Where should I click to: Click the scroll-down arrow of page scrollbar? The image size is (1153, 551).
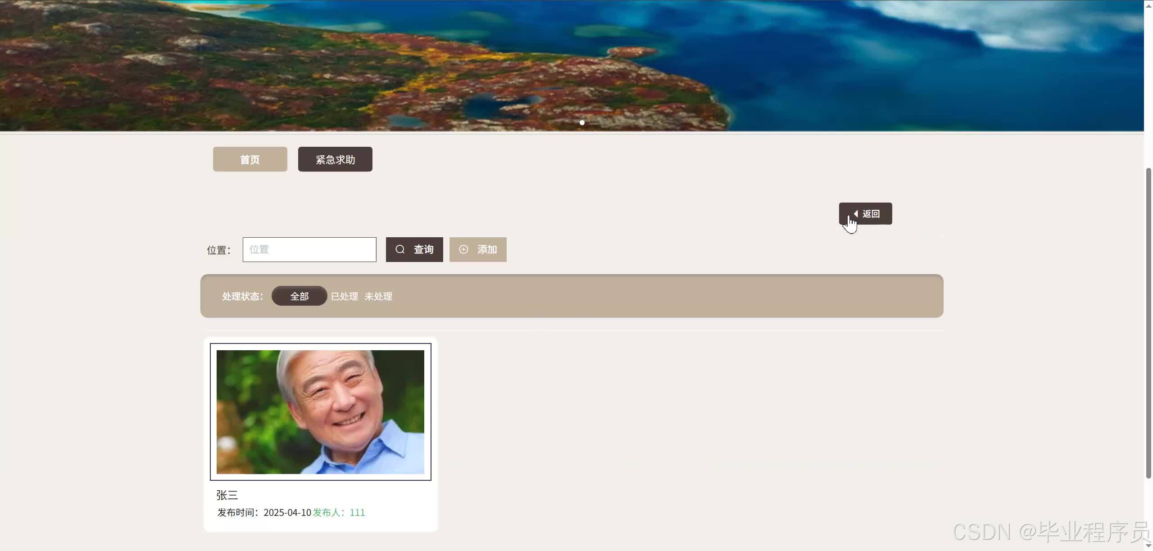pyautogui.click(x=1148, y=546)
